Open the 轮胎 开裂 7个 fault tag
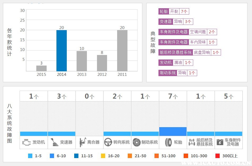This screenshot has width=252, height=166. (174, 11)
